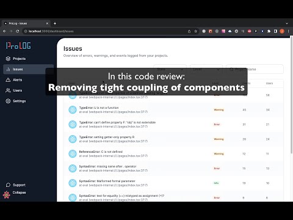Viewport: 293px width, 220px height.
Task: Expand the tab search chevron
Action: pyautogui.click(x=287, y=23)
